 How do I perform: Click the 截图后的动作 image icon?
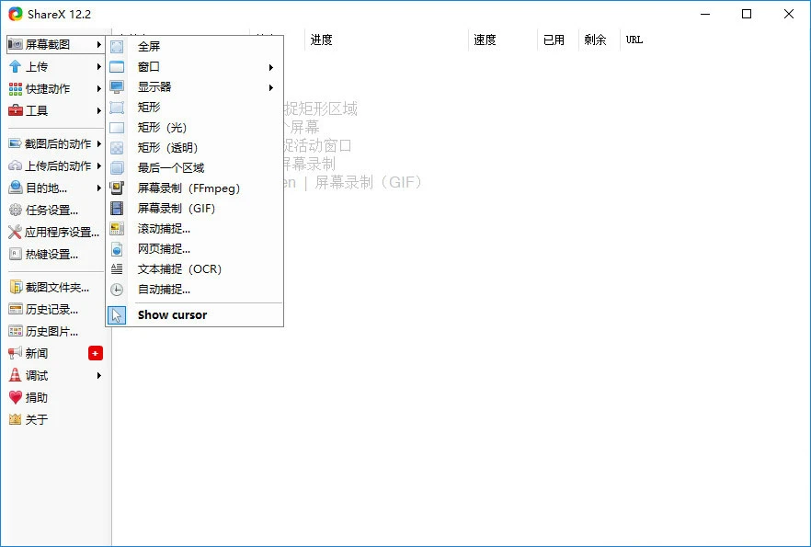pyautogui.click(x=15, y=143)
